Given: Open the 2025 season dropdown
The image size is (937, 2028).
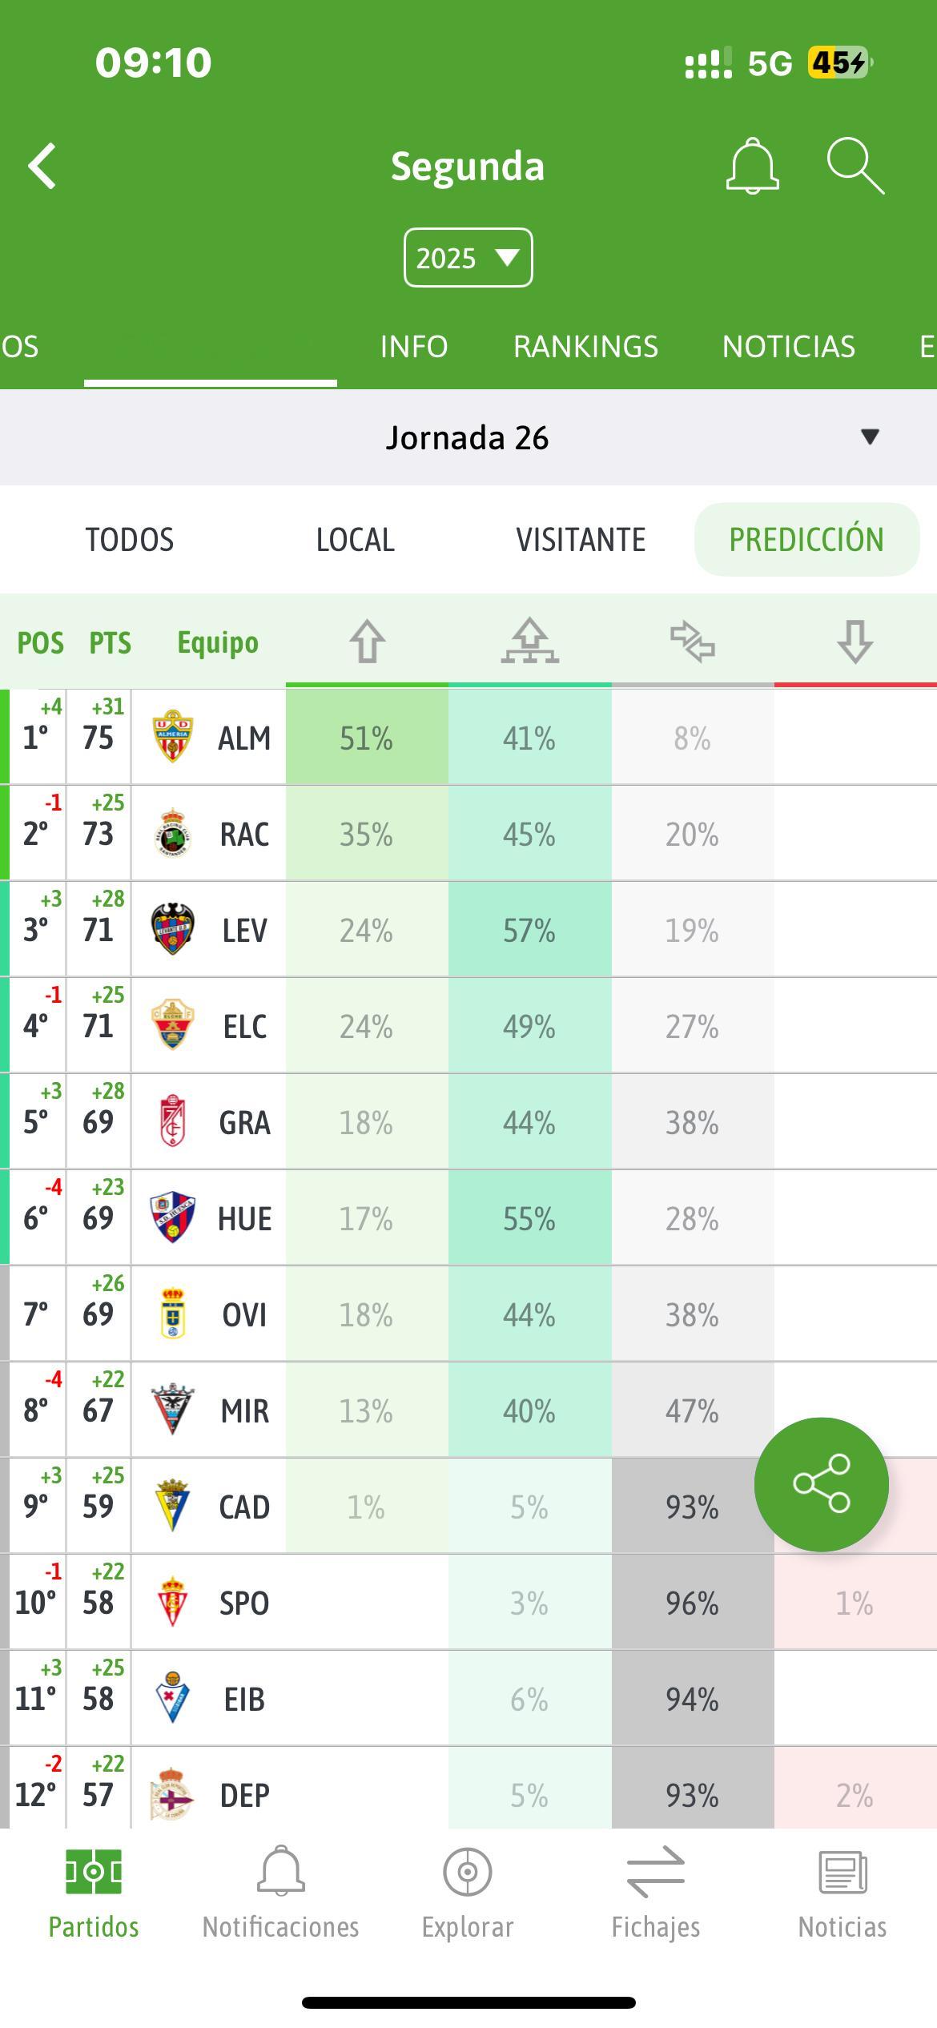Looking at the screenshot, I should [x=468, y=258].
